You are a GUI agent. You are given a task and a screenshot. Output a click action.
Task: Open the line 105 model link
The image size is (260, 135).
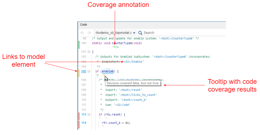point(84,71)
